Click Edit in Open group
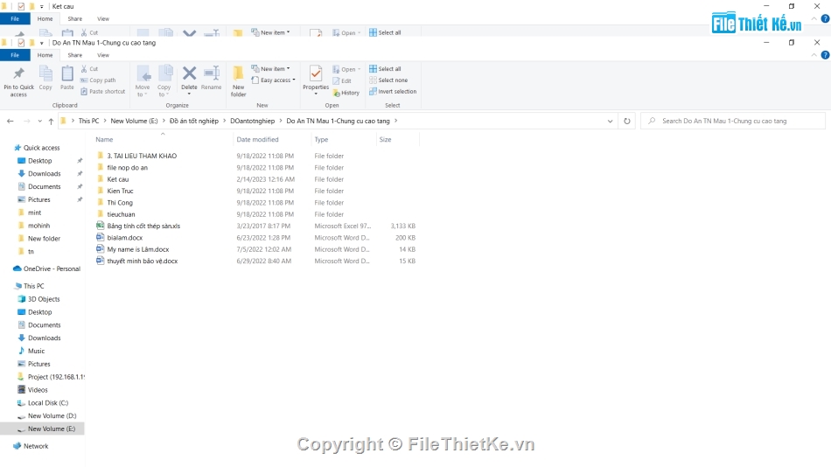Screen dimensions: 831x467 click(x=342, y=80)
